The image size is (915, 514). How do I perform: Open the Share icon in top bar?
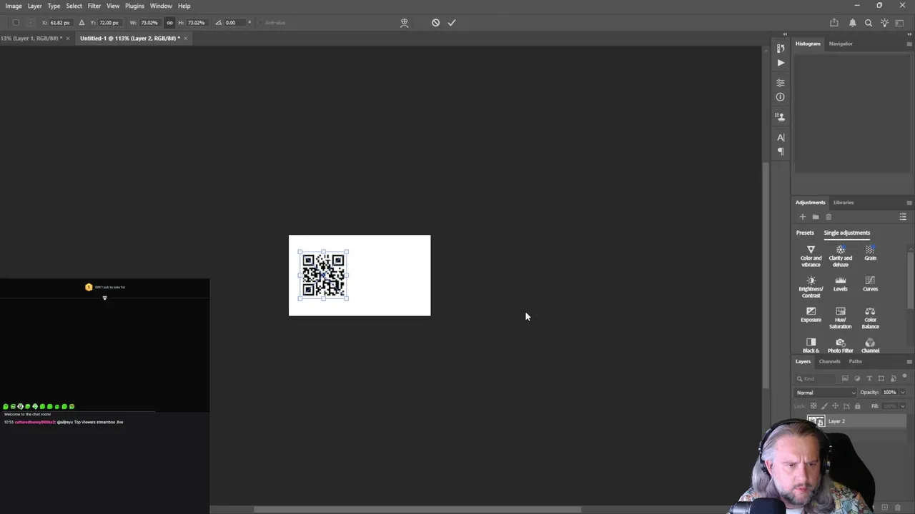834,23
